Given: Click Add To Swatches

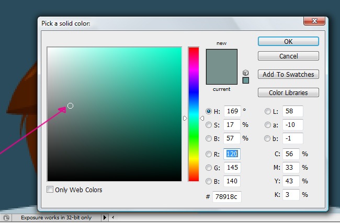Looking at the screenshot, I should click(x=288, y=74).
